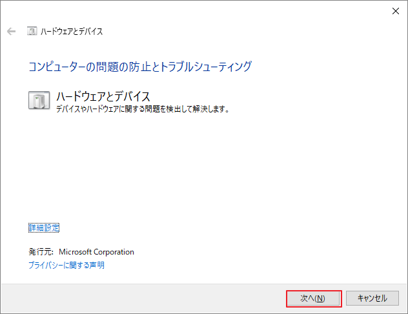This screenshot has width=408, height=314.
Task: Click the large ハードウェアとデバイス item title
Action: pos(103,96)
